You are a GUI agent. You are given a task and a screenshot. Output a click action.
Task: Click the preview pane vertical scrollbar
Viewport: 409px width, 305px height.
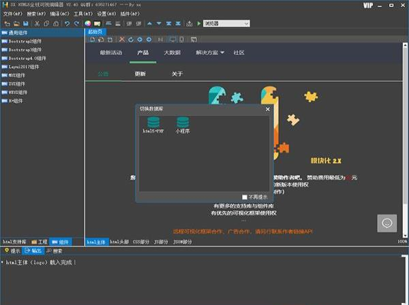tap(405, 141)
